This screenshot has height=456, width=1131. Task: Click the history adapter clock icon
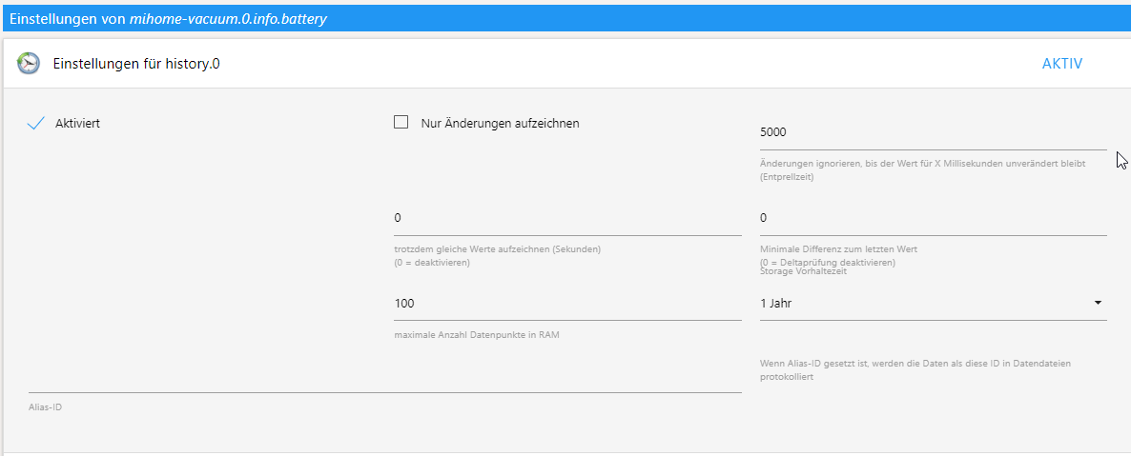click(29, 64)
